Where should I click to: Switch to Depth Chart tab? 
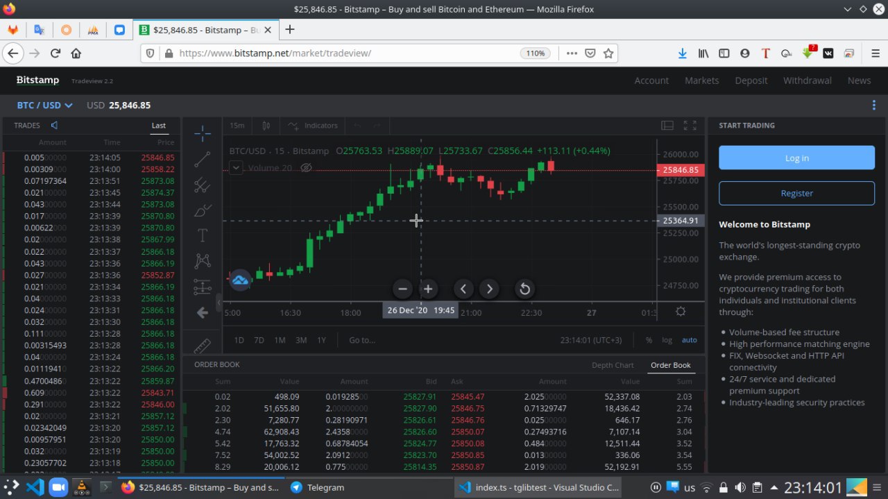point(613,365)
